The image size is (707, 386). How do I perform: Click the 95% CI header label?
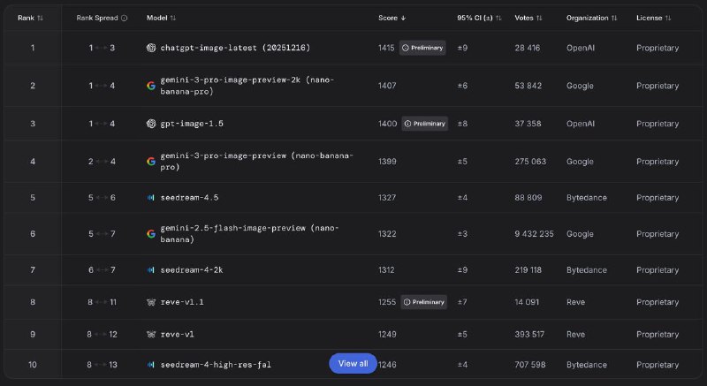pyautogui.click(x=475, y=18)
